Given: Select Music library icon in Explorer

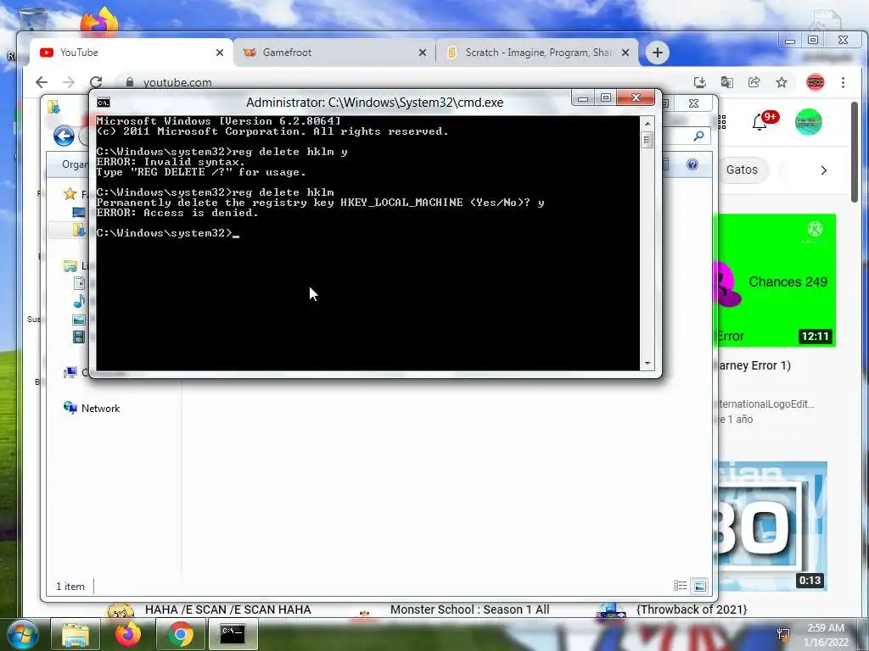Looking at the screenshot, I should coord(79,301).
